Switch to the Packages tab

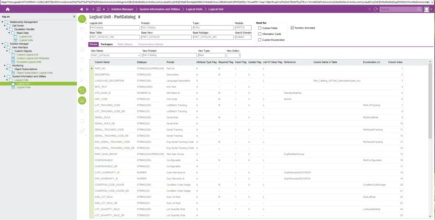point(107,44)
